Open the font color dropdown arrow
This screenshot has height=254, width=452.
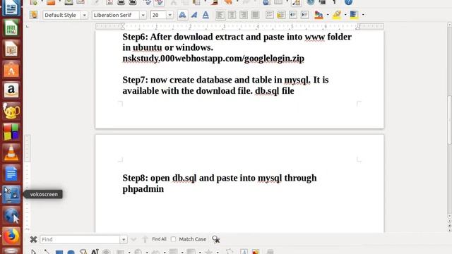[328, 15]
